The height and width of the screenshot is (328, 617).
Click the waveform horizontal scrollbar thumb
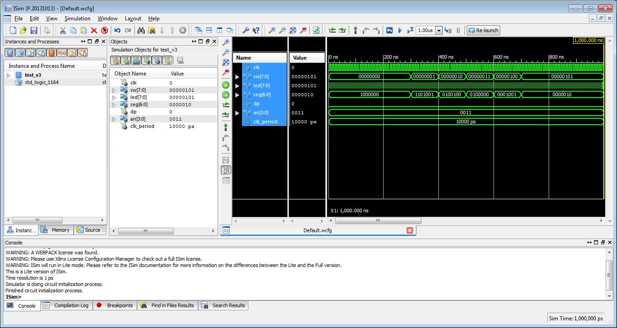(x=378, y=221)
